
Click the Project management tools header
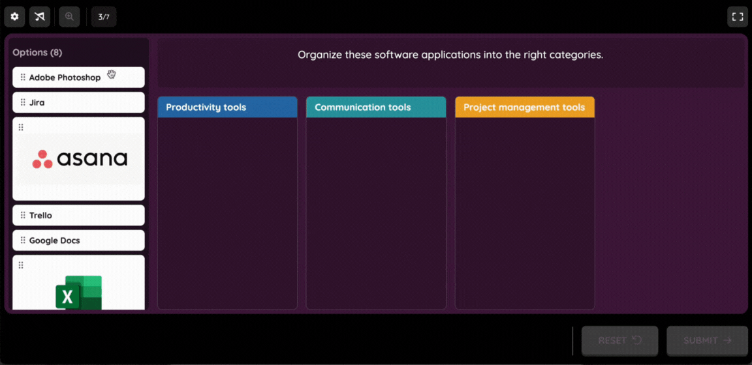pyautogui.click(x=525, y=108)
